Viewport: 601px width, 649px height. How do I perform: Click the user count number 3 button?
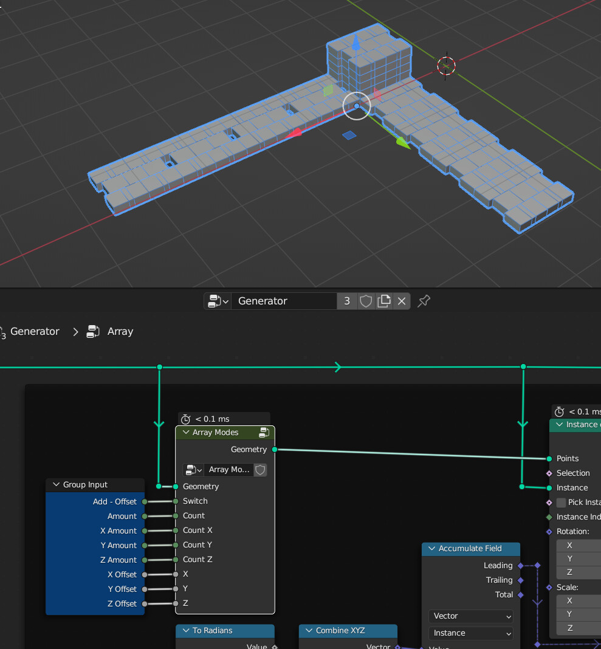pyautogui.click(x=347, y=301)
